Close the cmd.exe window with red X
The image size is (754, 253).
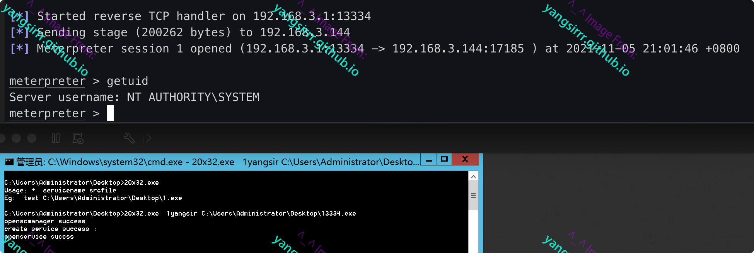click(x=465, y=159)
